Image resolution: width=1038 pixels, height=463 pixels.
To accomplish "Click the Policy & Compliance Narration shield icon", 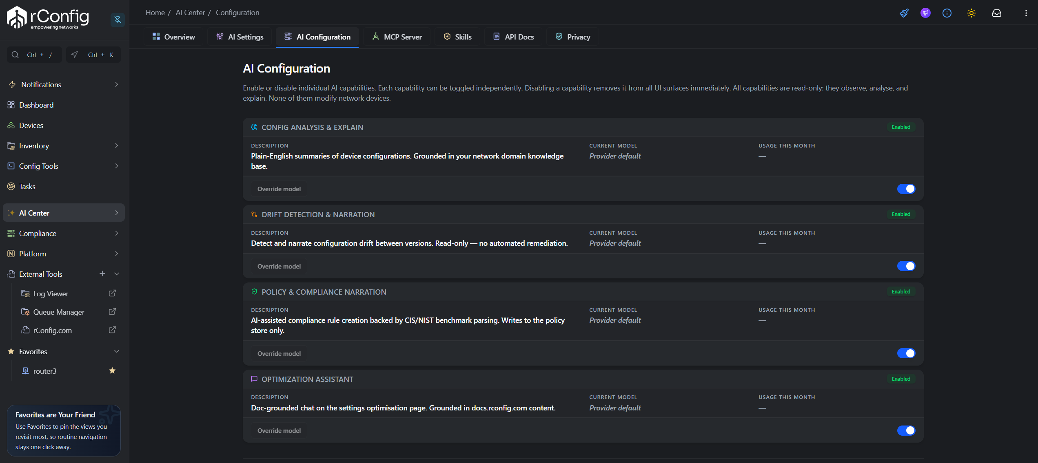I will (x=254, y=292).
